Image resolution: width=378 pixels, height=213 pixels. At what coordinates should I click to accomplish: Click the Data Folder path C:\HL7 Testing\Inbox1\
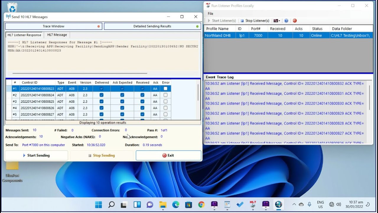[x=350, y=35]
